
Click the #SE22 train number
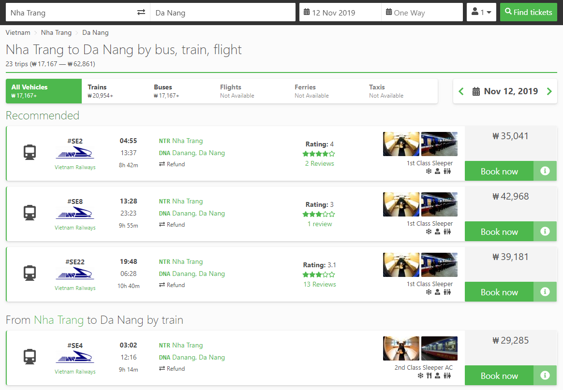coord(75,262)
